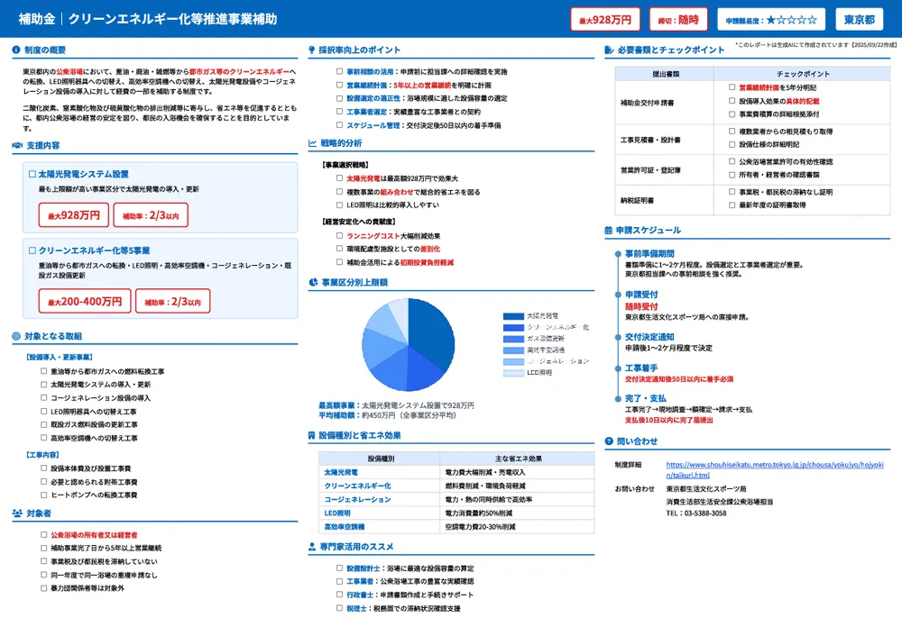Click the pie chart icon beside 事業区分別上限額

point(312,282)
